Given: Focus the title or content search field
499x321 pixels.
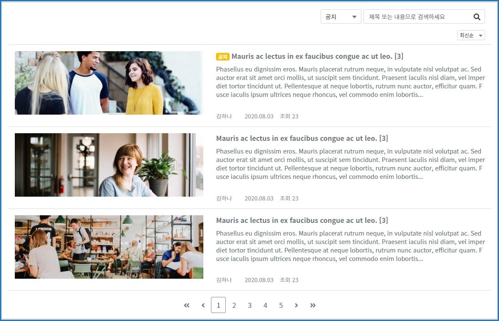Looking at the screenshot, I should 417,17.
